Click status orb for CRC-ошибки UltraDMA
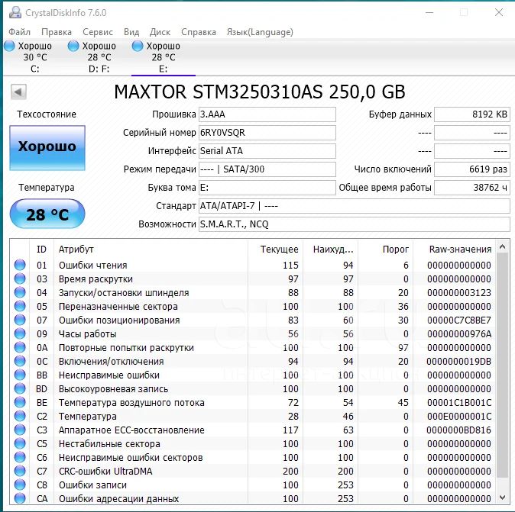This screenshot has height=512, width=515. pyautogui.click(x=20, y=472)
